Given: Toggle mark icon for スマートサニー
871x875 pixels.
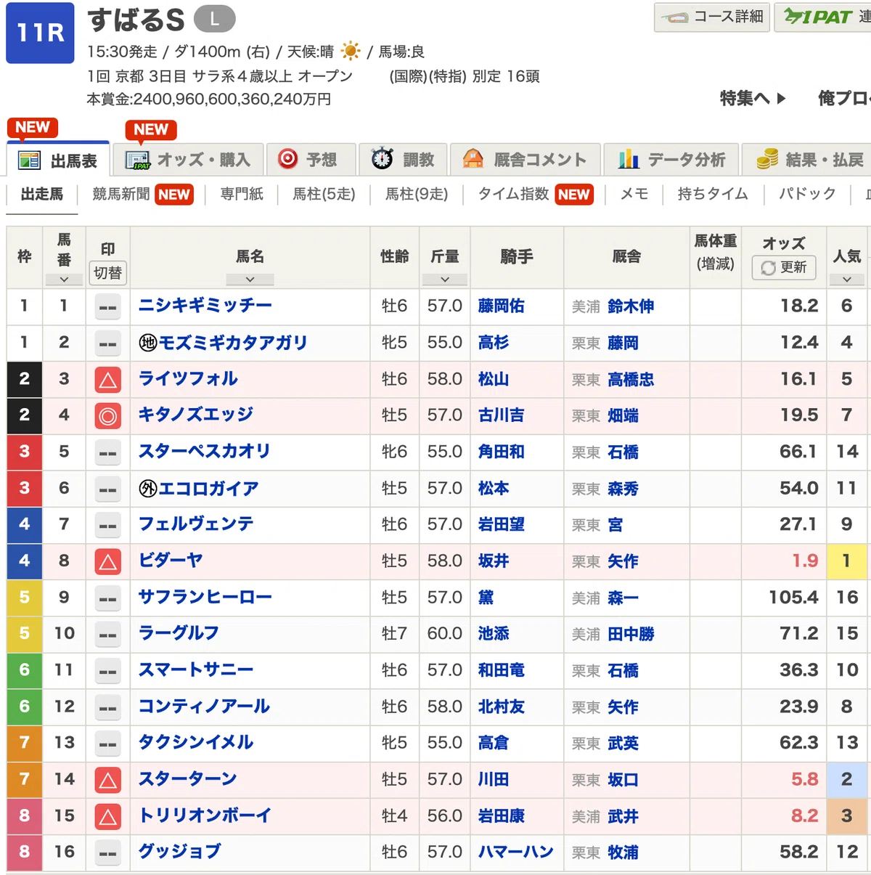Looking at the screenshot, I should 107,671.
